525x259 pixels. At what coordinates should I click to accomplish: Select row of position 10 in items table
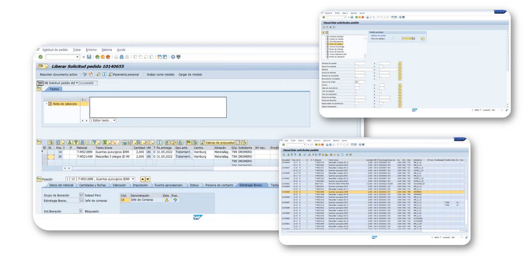45,152
